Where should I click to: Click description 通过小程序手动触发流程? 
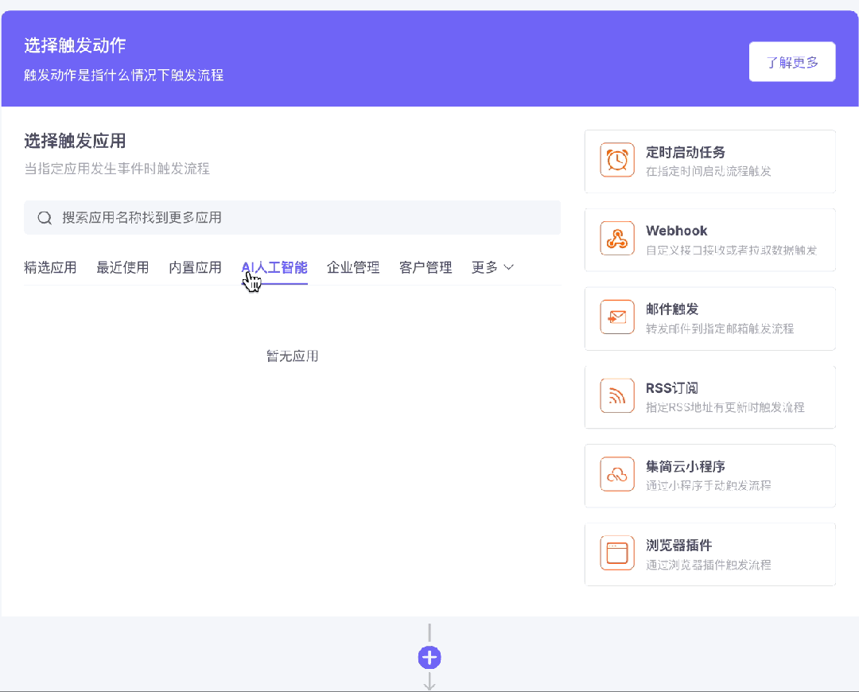pyautogui.click(x=709, y=485)
